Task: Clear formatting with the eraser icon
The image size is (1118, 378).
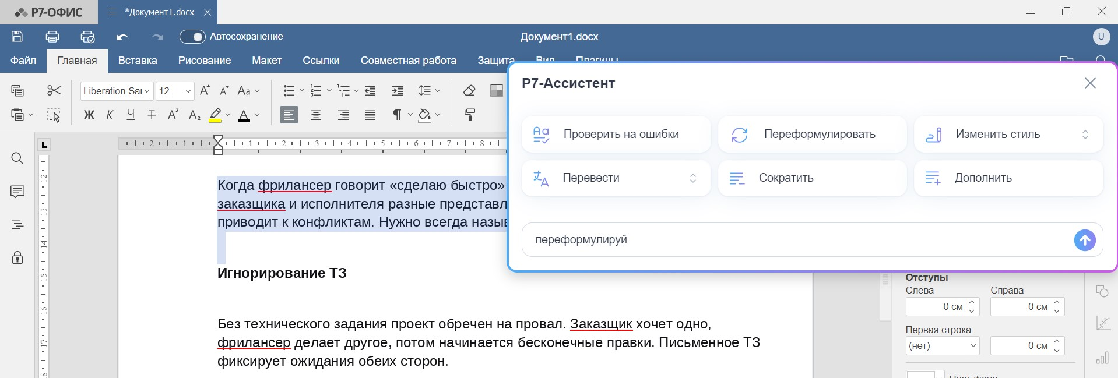Action: tap(469, 90)
